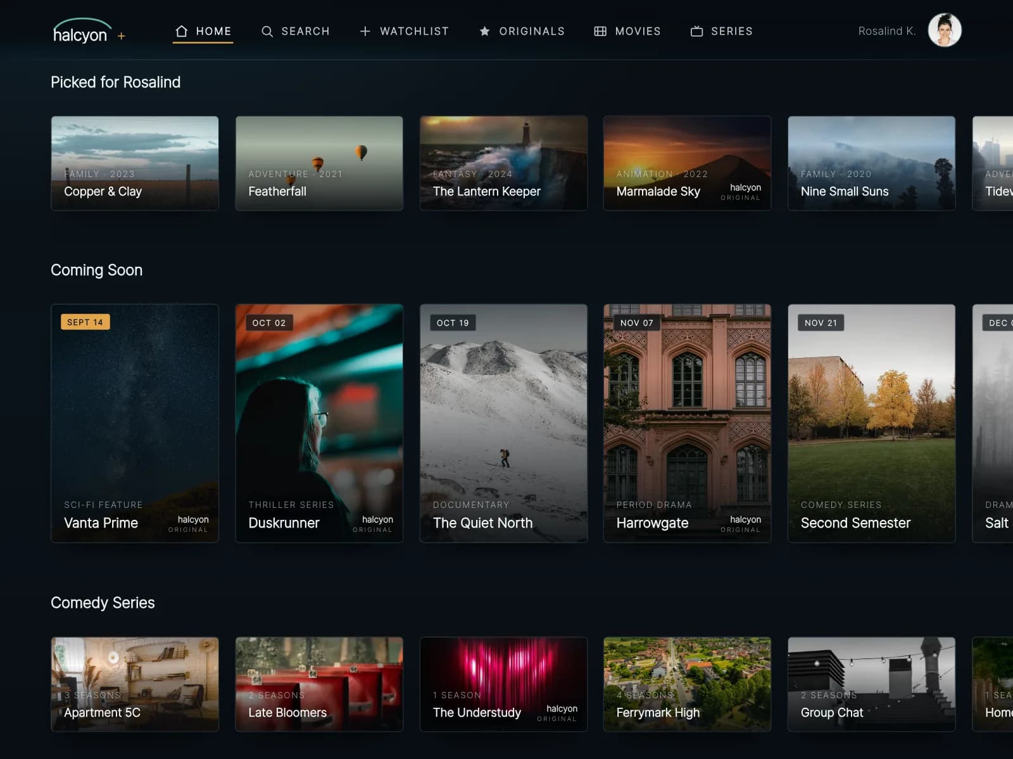Open Harrowgate period drama poster
Image resolution: width=1013 pixels, height=759 pixels.
(x=687, y=423)
